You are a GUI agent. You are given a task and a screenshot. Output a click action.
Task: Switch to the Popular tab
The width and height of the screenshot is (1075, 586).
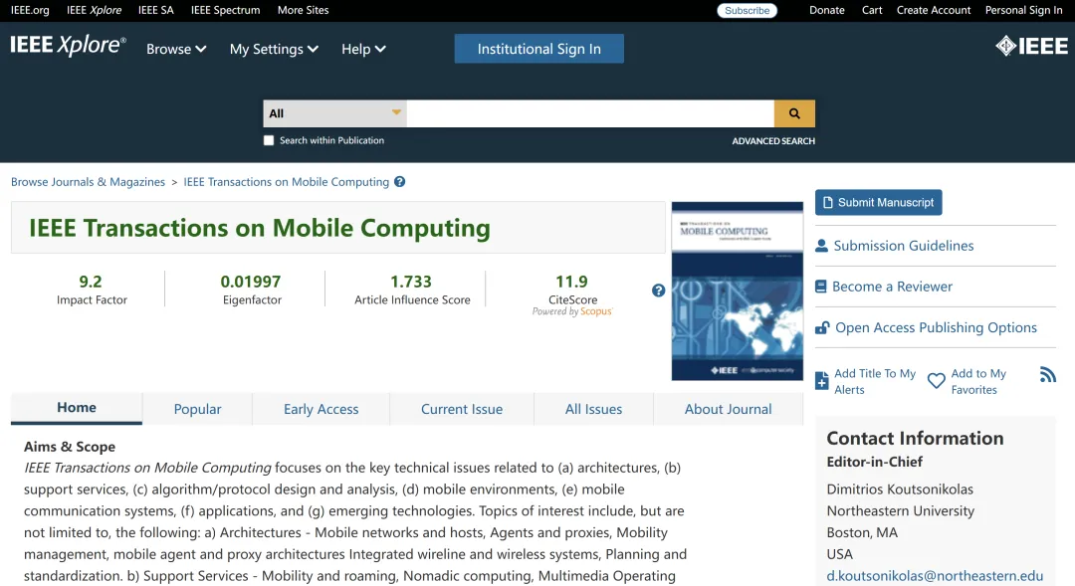click(197, 409)
